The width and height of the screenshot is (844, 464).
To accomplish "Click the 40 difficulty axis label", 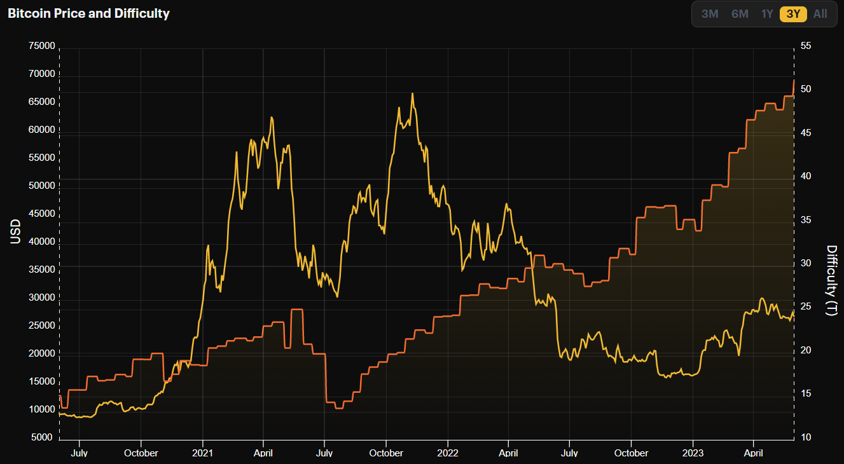I will pos(805,177).
